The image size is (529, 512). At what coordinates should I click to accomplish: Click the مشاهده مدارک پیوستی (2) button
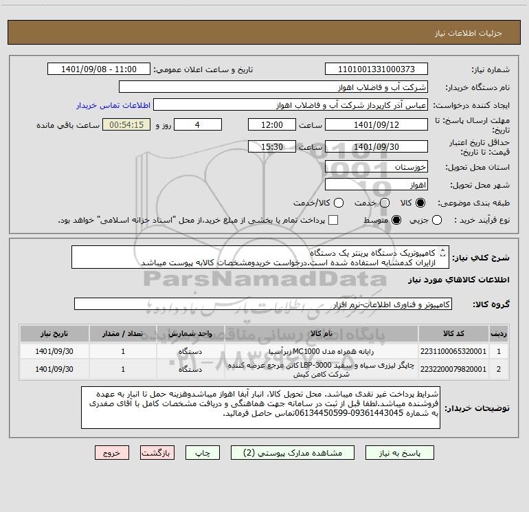(x=293, y=453)
